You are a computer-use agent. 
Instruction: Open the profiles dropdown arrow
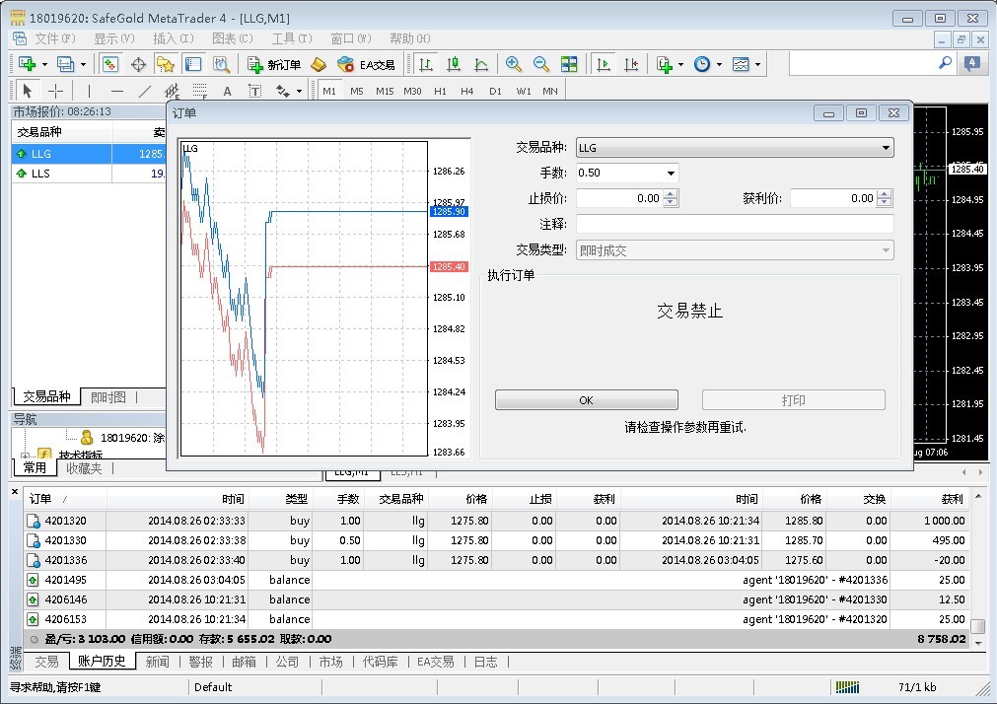83,64
